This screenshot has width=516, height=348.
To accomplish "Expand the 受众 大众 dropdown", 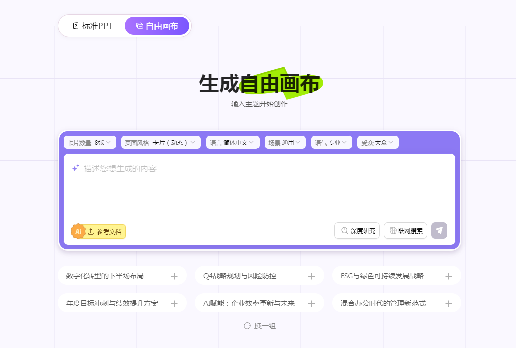I will tap(378, 142).
